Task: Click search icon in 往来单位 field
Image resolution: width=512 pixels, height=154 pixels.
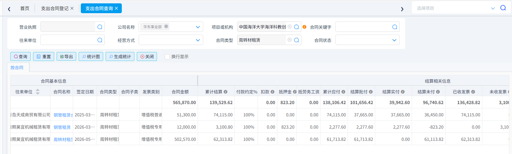Action: pyautogui.click(x=100, y=40)
